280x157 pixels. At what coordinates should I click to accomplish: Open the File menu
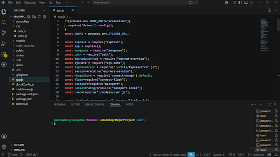point(10,2)
